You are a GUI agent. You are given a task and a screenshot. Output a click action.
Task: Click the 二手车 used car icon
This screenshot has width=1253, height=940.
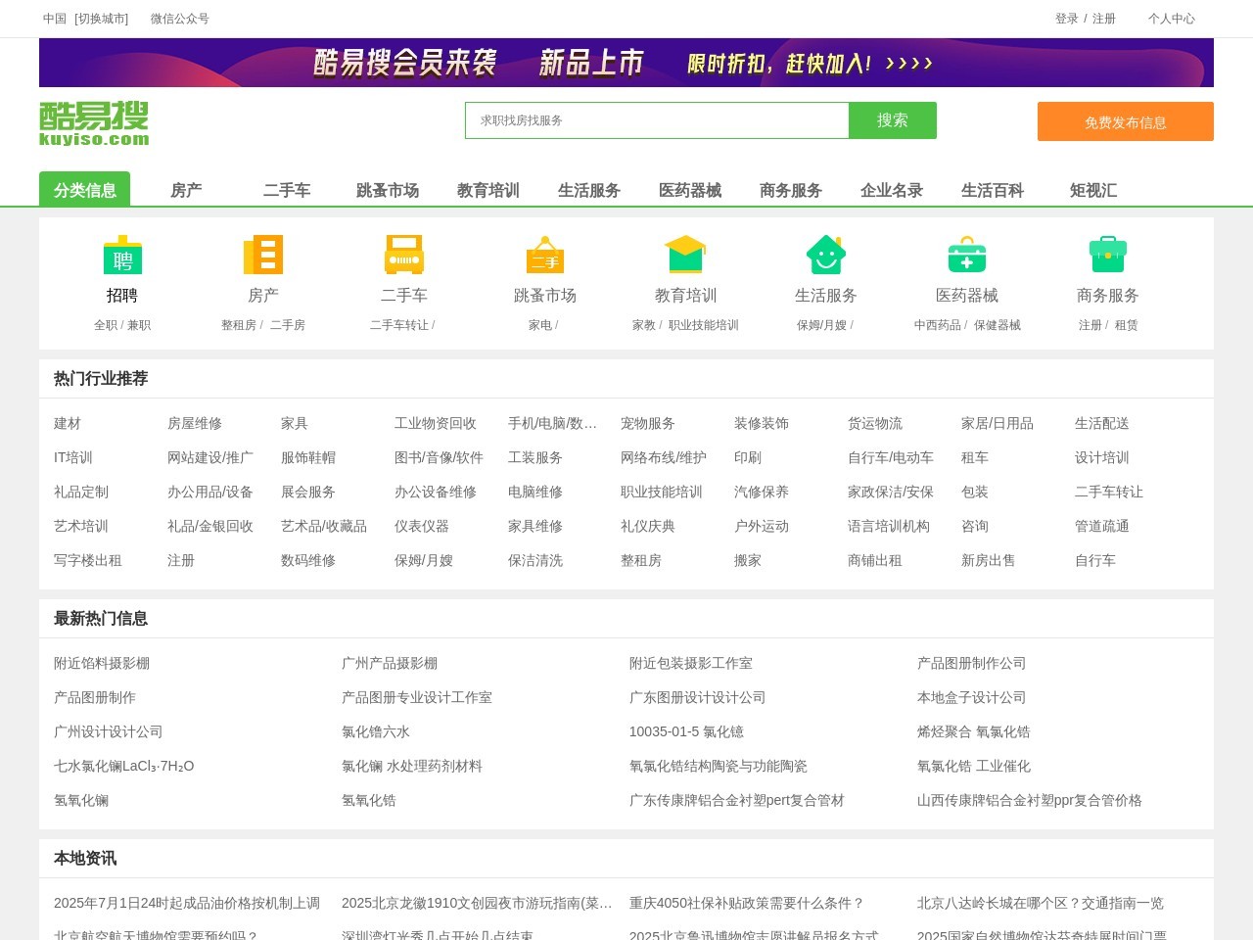pos(403,255)
